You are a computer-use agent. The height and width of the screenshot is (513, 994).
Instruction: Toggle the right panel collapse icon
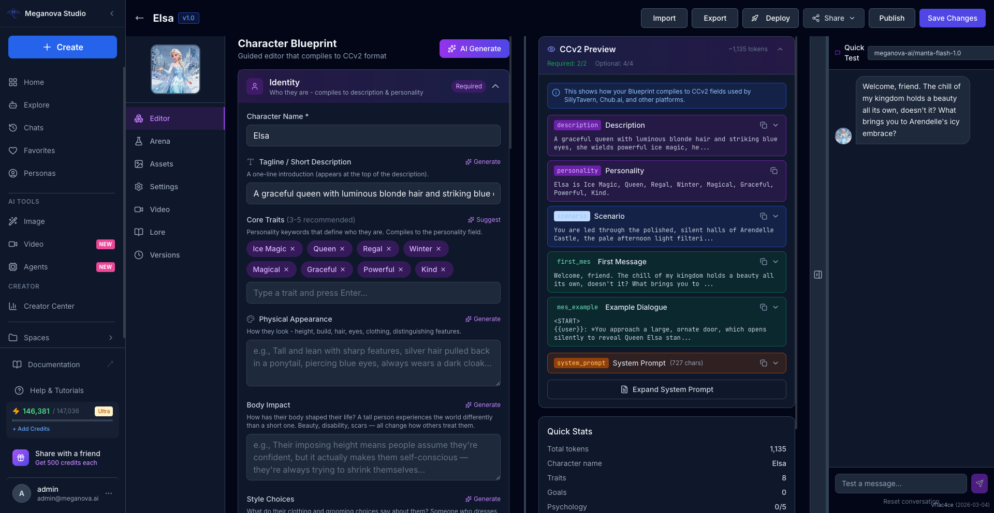click(818, 275)
